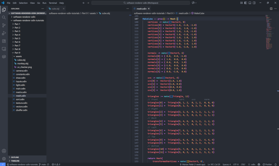Image resolution: width=279 pixels, height=166 pixels.
Task: Close the cube.obj tab
Action: pos(63,8)
